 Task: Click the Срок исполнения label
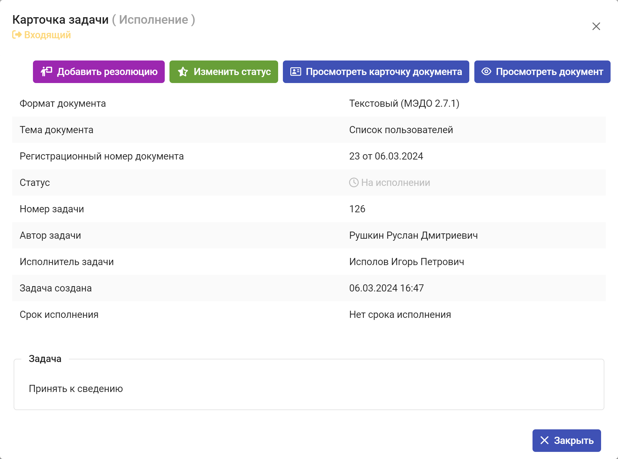59,315
